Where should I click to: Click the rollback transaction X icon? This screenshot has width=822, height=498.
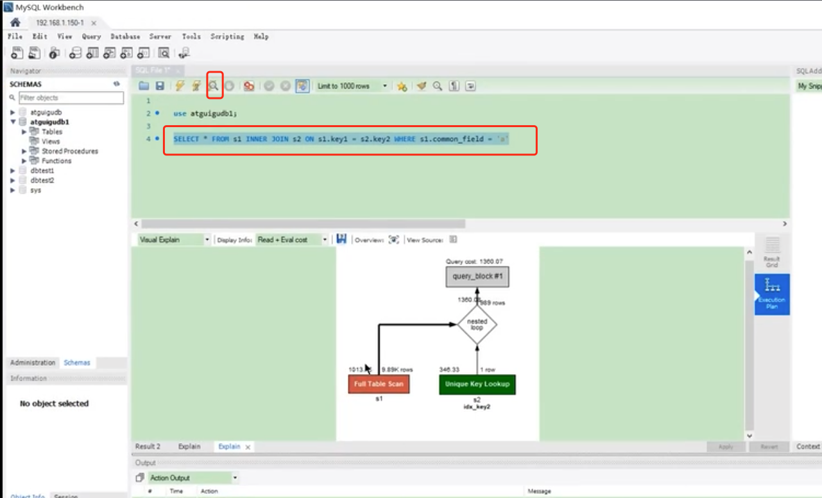pyautogui.click(x=286, y=86)
